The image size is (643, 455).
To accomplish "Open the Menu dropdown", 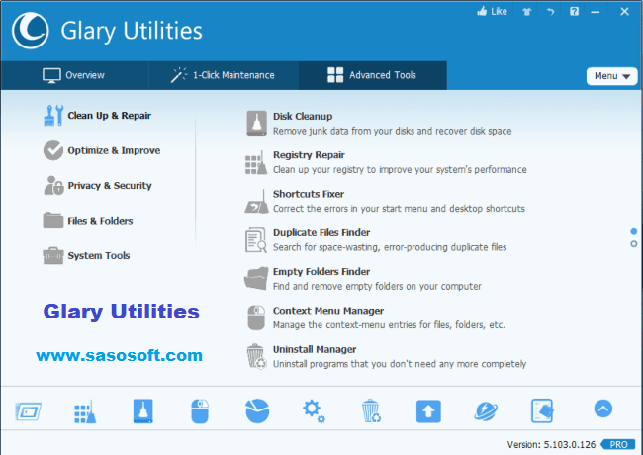I will pyautogui.click(x=611, y=76).
